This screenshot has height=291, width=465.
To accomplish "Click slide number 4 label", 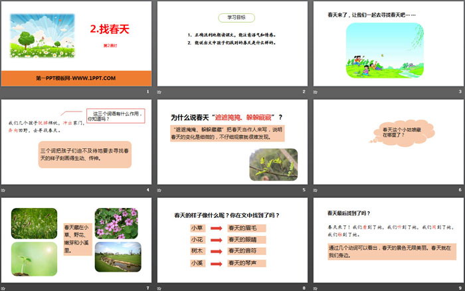I will [x=147, y=190].
